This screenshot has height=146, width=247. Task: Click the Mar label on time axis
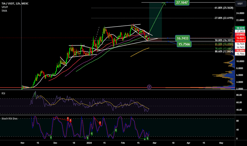pyautogui.click(x=155, y=143)
